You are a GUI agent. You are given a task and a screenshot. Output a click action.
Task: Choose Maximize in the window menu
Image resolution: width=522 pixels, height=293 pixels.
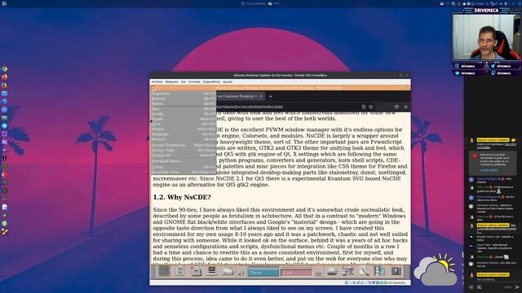(x=184, y=134)
